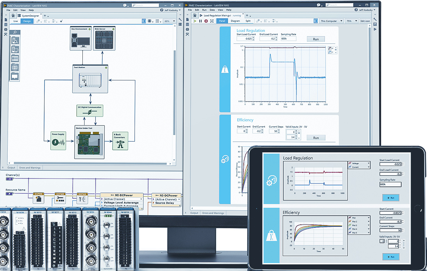Open the search magnifier in SystemDesigner palette
The image size is (427, 271).
tap(15, 32)
